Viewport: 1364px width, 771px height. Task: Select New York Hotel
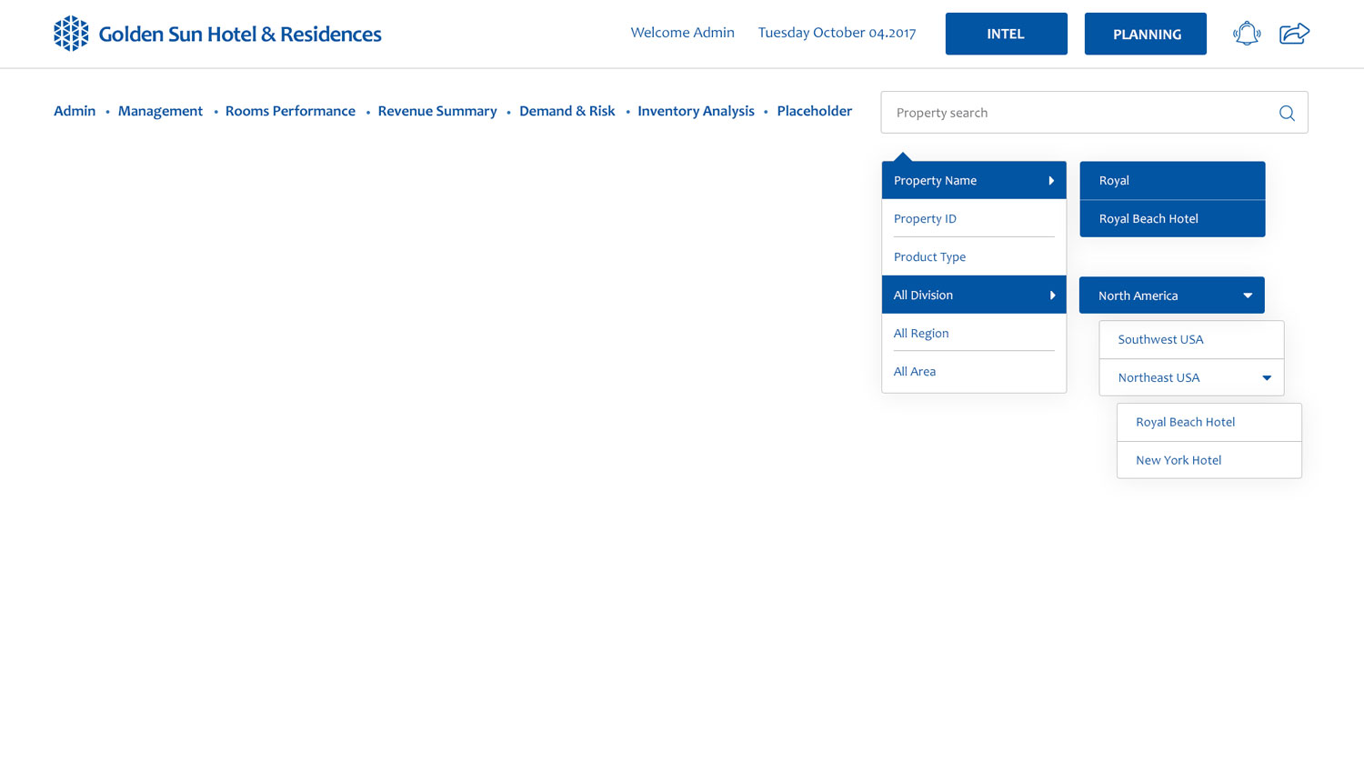(x=1209, y=460)
